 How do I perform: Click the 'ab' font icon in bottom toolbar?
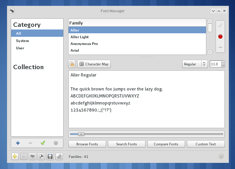[x=41, y=156]
